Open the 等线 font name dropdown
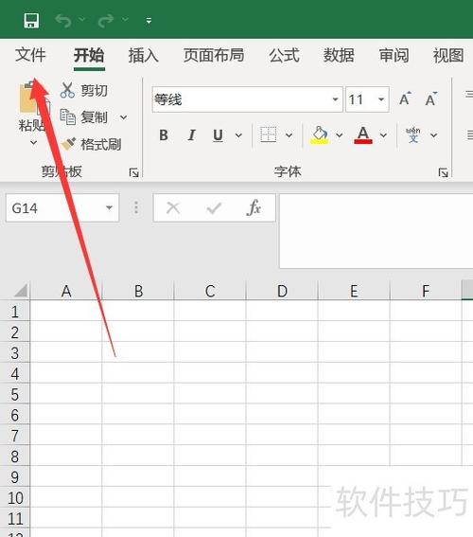473x537 pixels. coord(335,99)
